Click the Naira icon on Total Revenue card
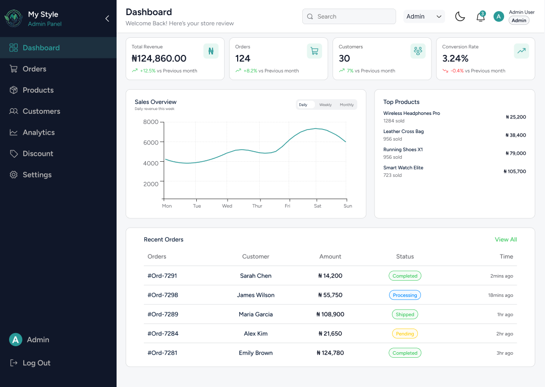Screen dimensions: 545x387 211,51
